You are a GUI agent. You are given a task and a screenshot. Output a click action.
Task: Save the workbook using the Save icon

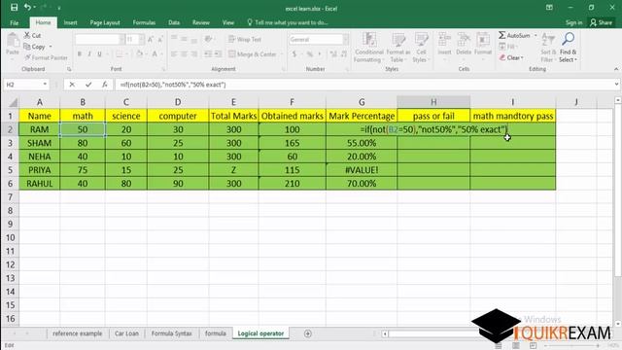coord(14,7)
